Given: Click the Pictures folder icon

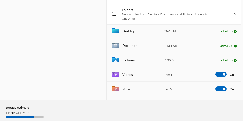Looking at the screenshot, I should (x=116, y=60).
